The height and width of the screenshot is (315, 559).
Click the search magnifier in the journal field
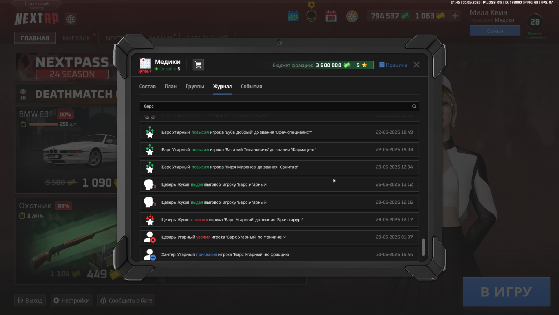pos(414,106)
